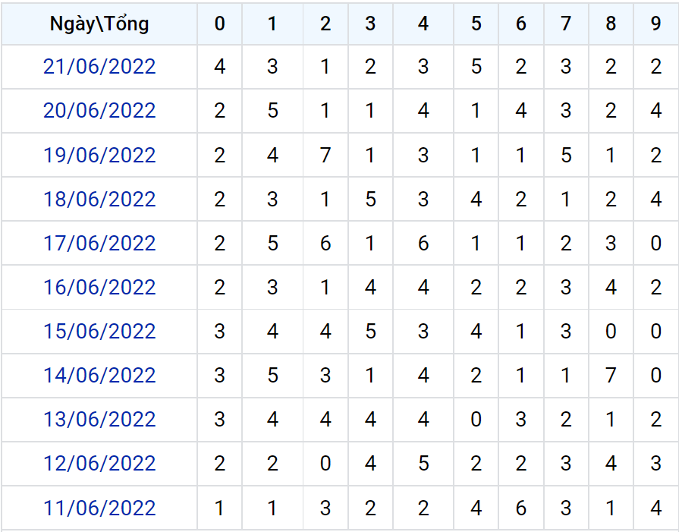Open the 19/06/2022 date link
The image size is (682, 532).
[x=99, y=156]
